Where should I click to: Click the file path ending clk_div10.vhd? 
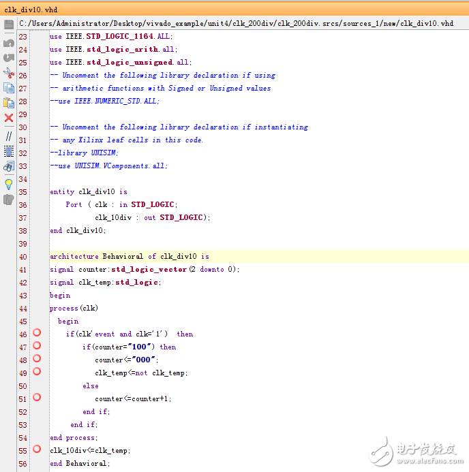click(236, 23)
